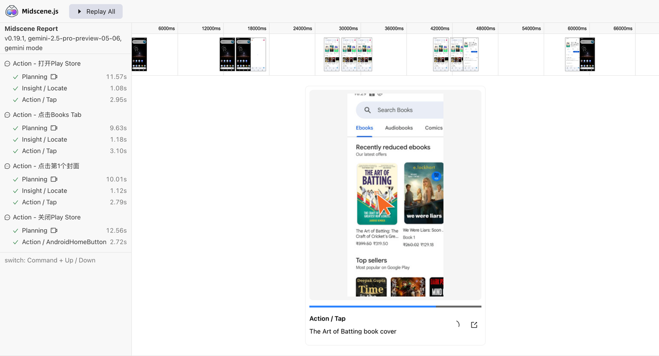Viewport: 659px width, 356px height.
Task: Click the 42000ms timeline marker
Action: (x=440, y=29)
